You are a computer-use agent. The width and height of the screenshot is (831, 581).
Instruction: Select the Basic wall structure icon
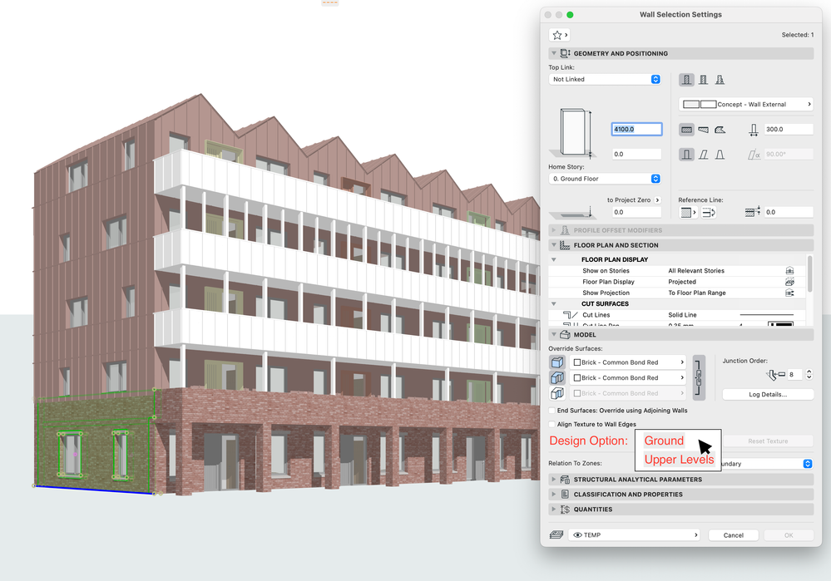pyautogui.click(x=686, y=80)
